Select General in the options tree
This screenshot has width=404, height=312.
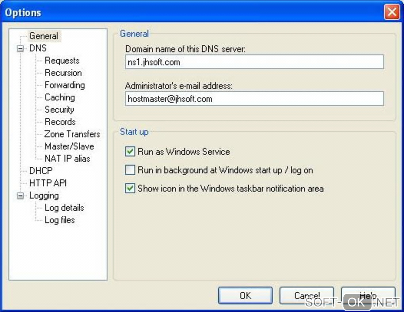(x=44, y=36)
